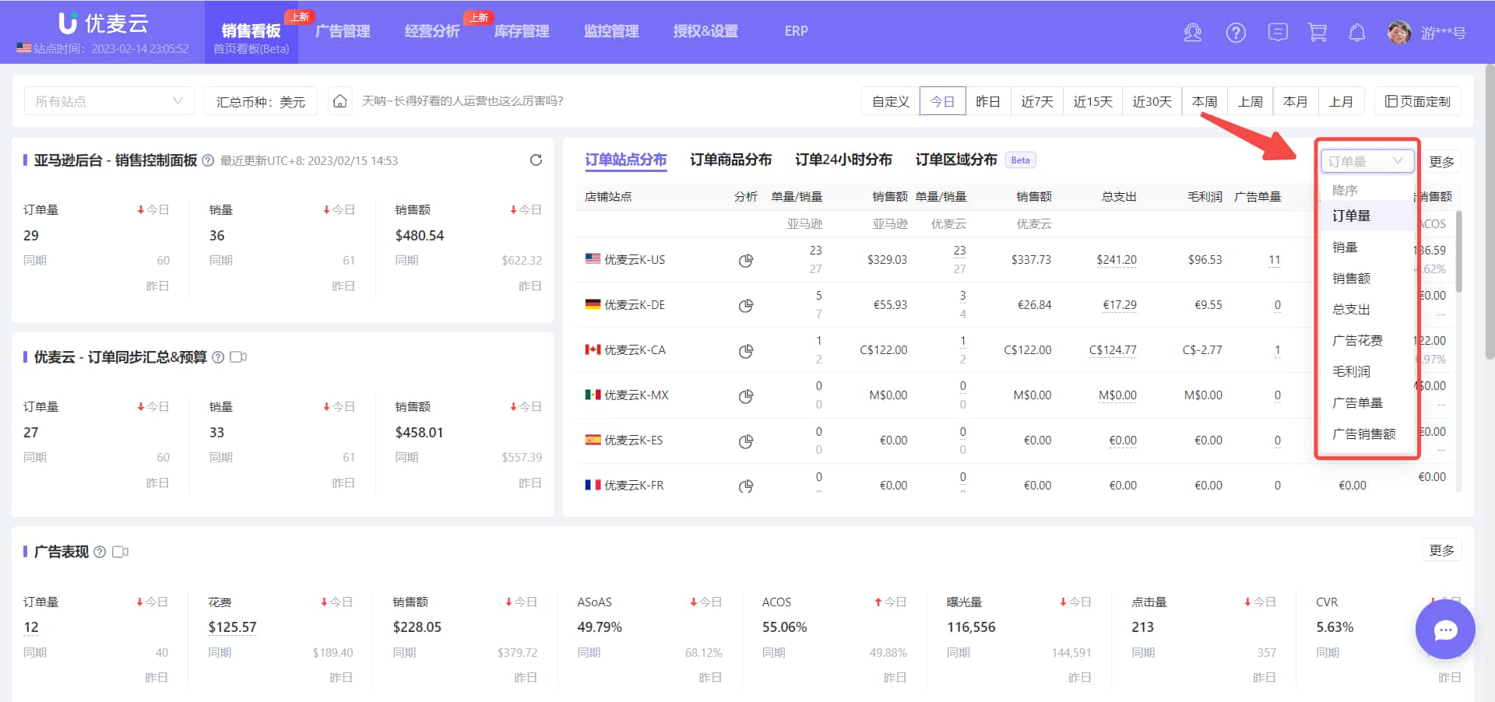Image resolution: width=1495 pixels, height=702 pixels.
Task: Open analysis pie icon for 优麦云K-CA
Action: pos(746,350)
